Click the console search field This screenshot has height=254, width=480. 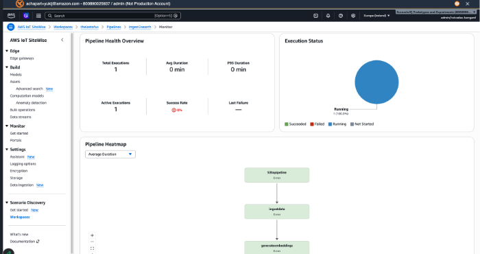[x=112, y=16]
